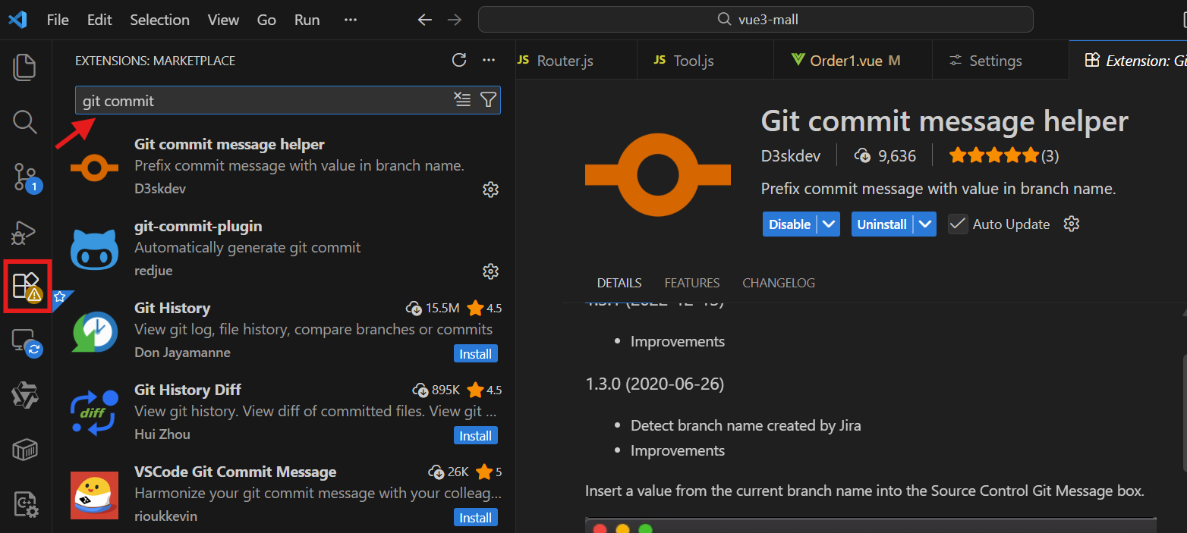Screen dimensions: 1187x533
Task: Install the Git History Diff extension
Action: click(x=476, y=436)
